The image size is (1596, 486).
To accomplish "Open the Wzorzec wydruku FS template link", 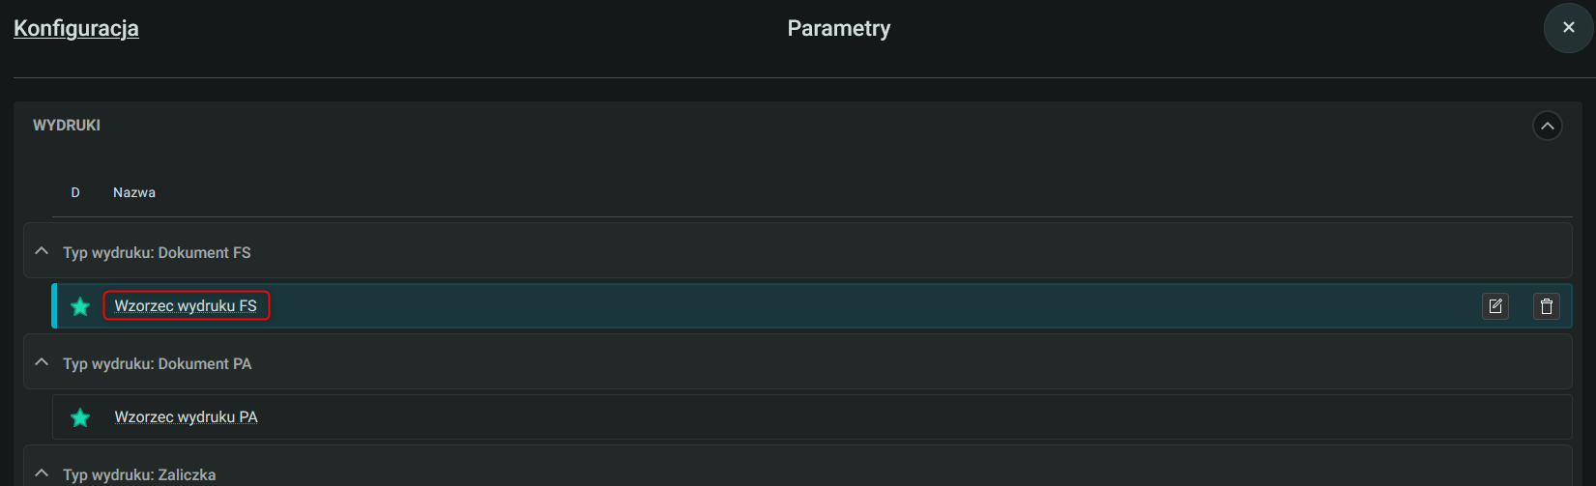I will [x=186, y=306].
